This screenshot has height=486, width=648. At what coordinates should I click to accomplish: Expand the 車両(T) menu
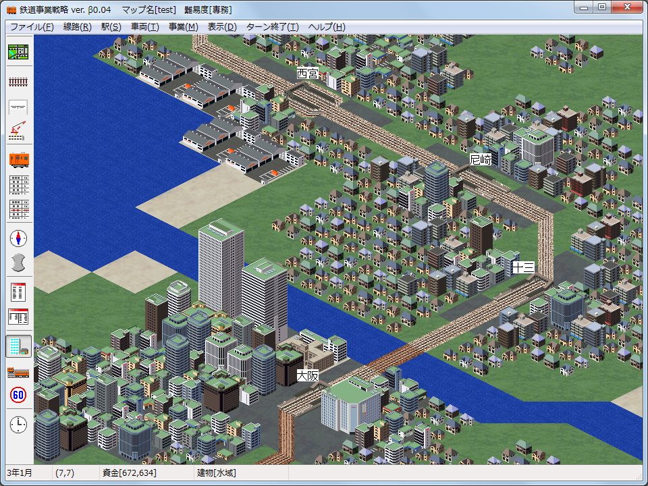[x=144, y=27]
